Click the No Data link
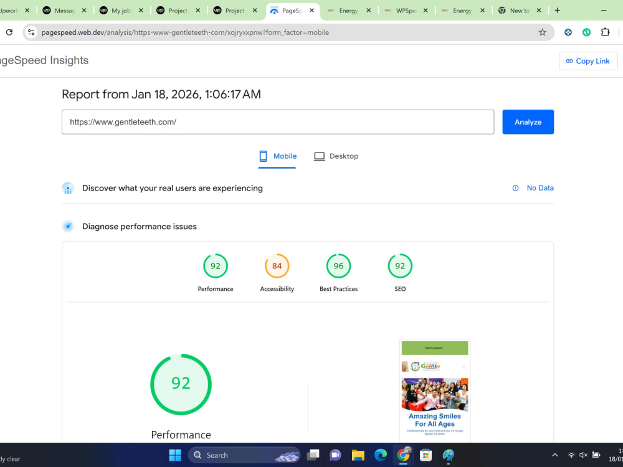 540,188
